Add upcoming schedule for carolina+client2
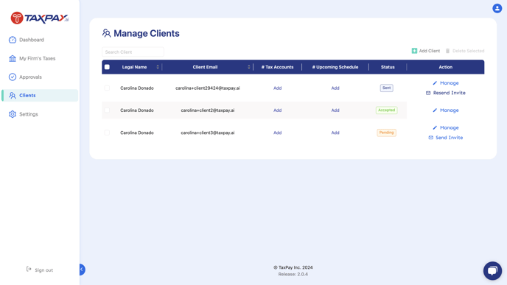Viewport: 507px width, 285px height. point(335,110)
